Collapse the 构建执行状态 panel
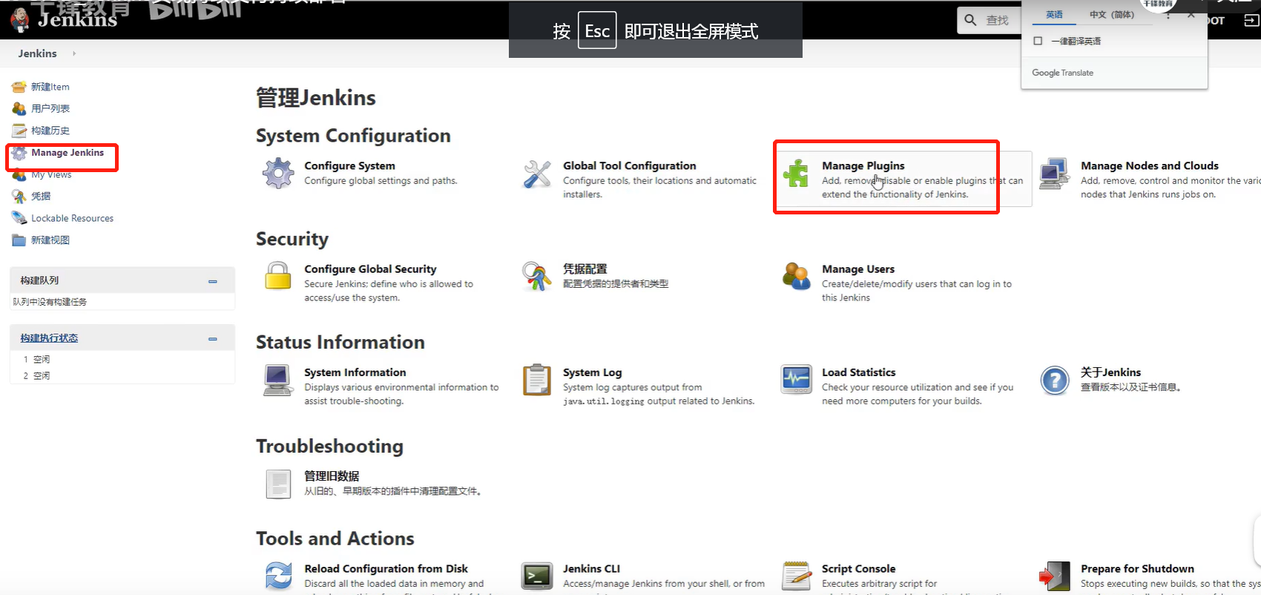Screen dimensions: 1261x595 213,339
